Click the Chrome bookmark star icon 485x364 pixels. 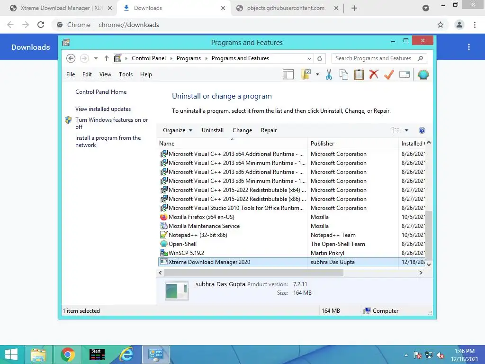pyautogui.click(x=440, y=25)
